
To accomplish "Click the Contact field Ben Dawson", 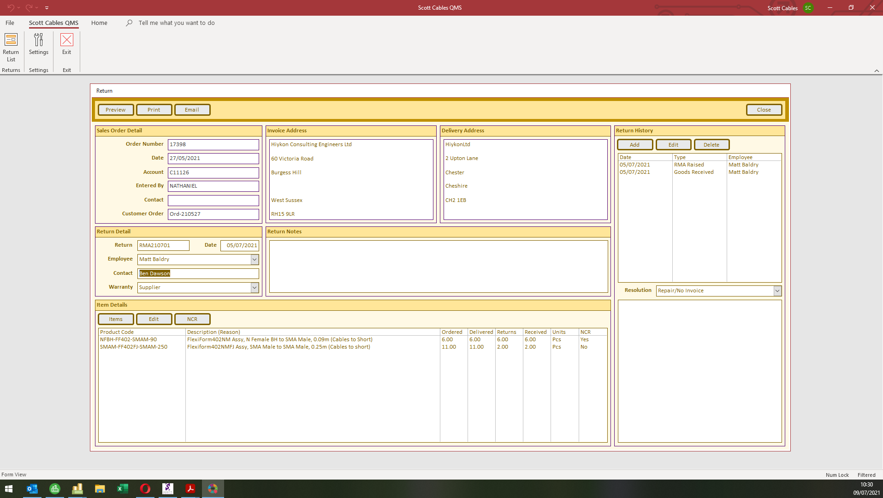I will coord(198,274).
